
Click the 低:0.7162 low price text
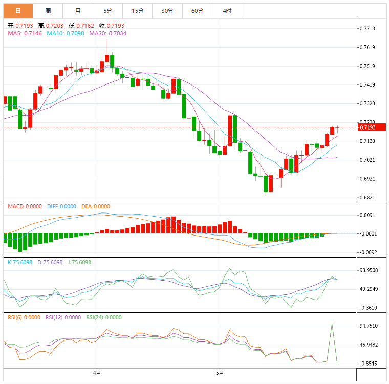click(x=81, y=26)
